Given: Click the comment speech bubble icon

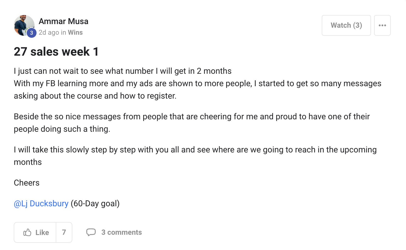Looking at the screenshot, I should pos(91,232).
